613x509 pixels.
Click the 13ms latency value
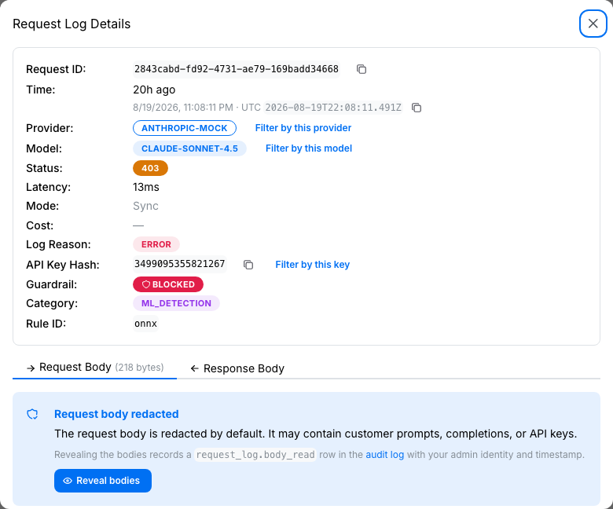click(x=146, y=187)
